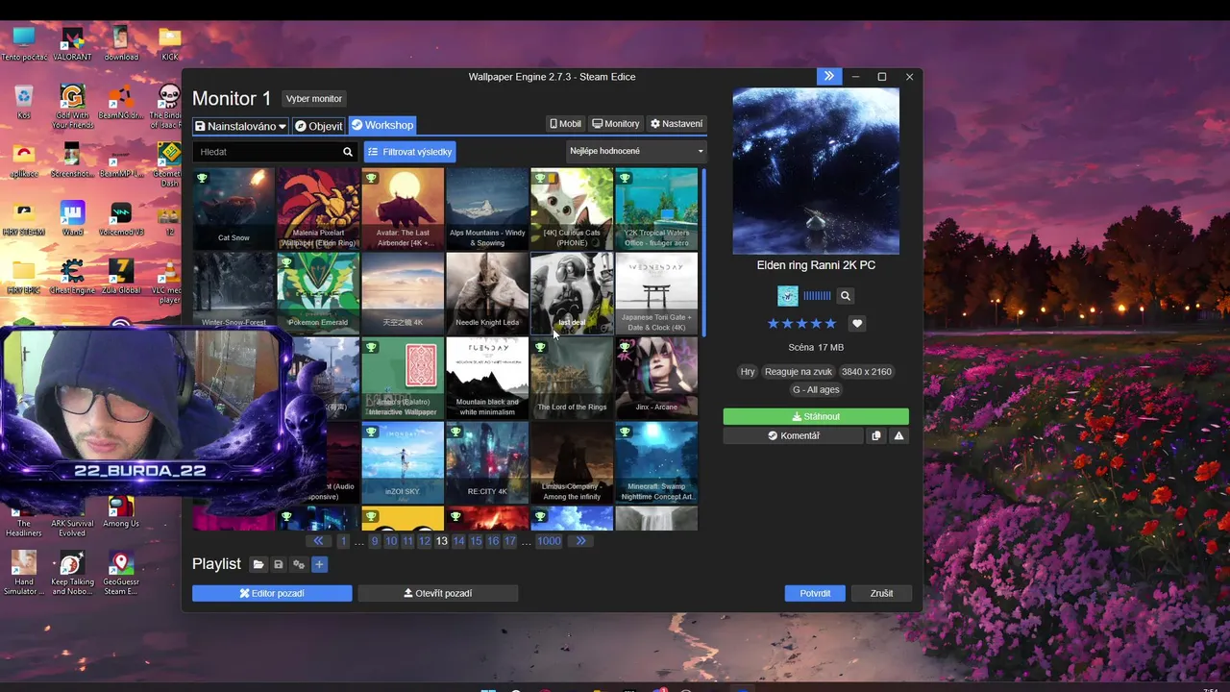The width and height of the screenshot is (1230, 692).
Task: Select the RE:CITY 4K wallpaper
Action: point(487,462)
